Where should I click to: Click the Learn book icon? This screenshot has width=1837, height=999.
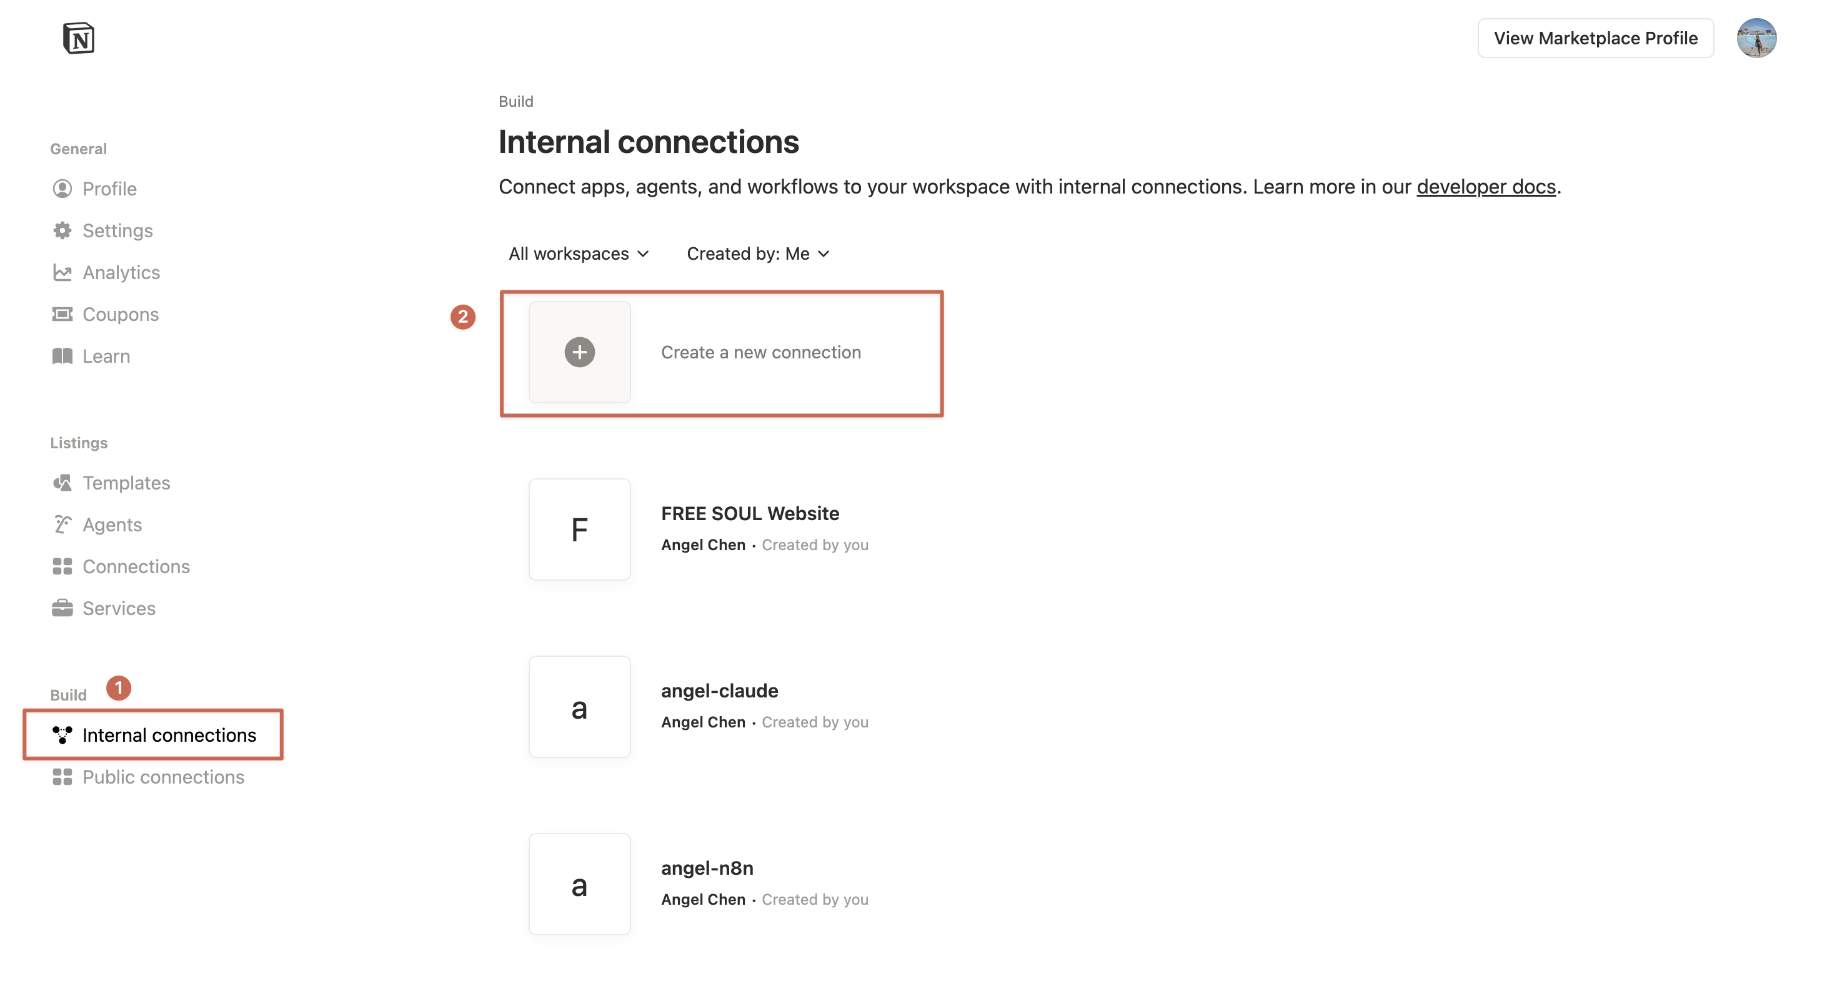click(62, 357)
